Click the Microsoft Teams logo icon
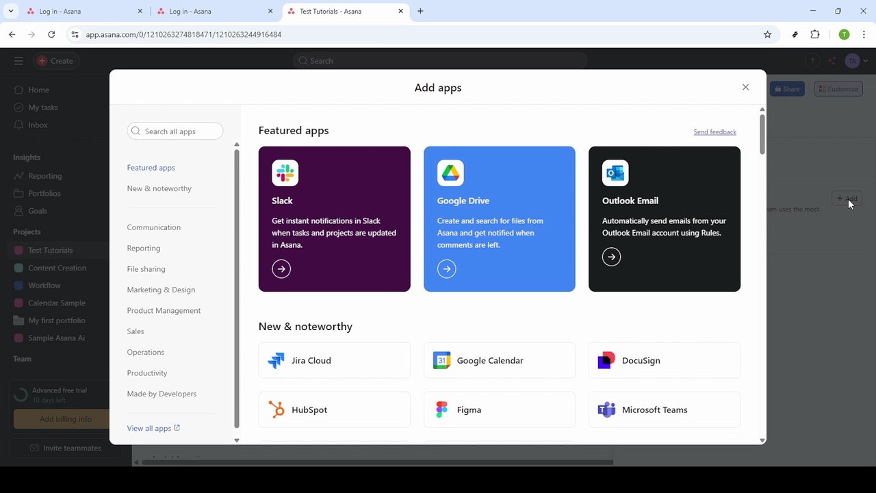This screenshot has width=876, height=493. (606, 409)
